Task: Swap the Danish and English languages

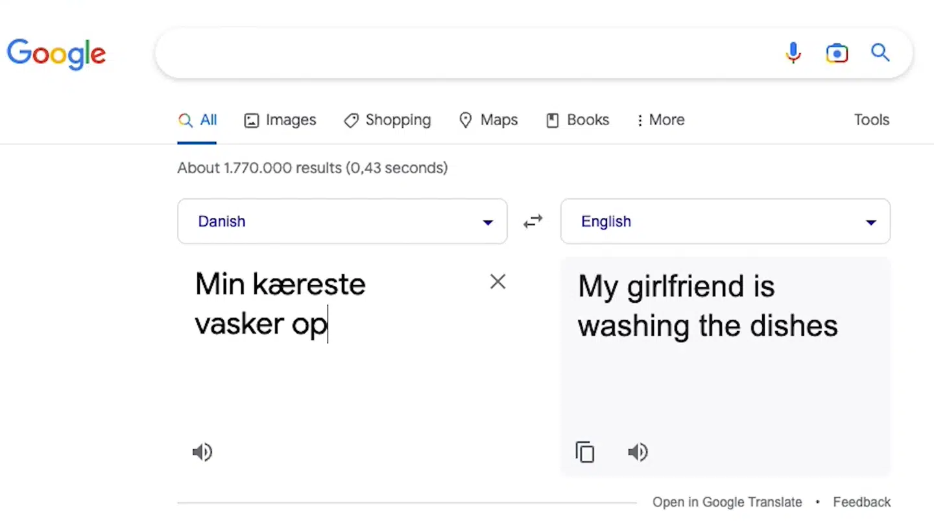Action: coord(533,222)
